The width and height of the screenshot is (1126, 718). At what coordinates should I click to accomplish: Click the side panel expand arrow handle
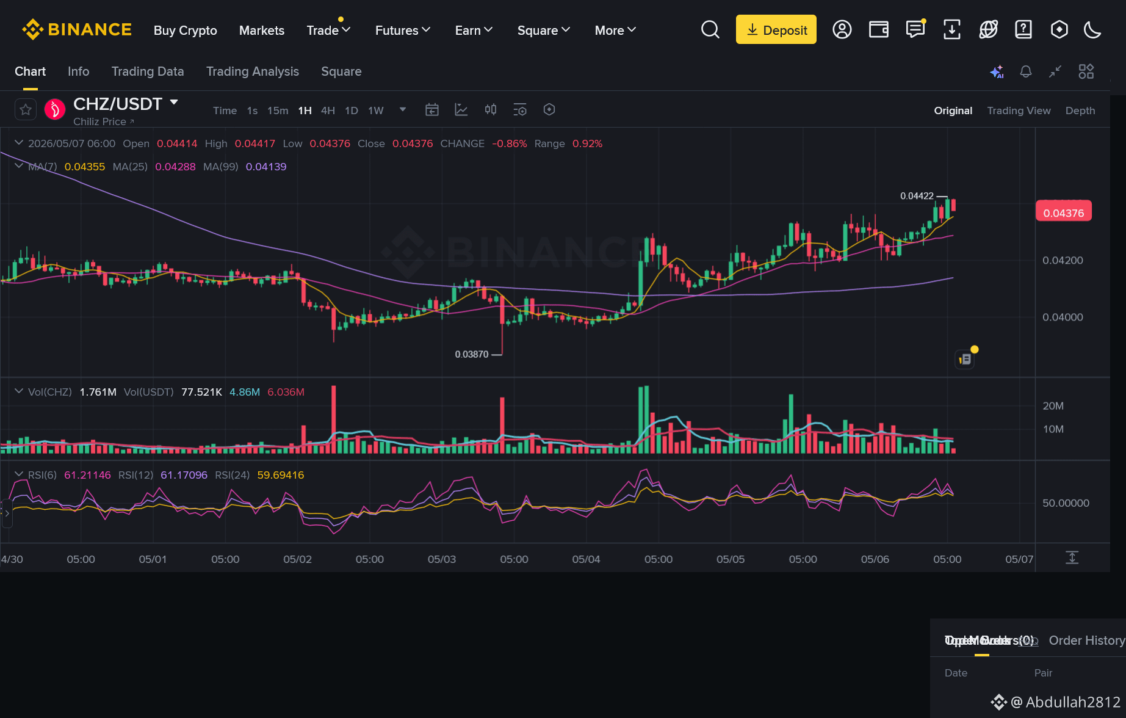6,513
